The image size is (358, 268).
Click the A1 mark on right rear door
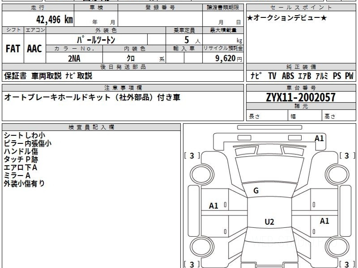[x=325, y=221]
